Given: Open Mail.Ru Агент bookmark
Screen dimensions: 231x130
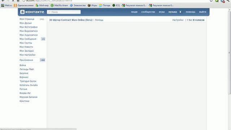Looking at the screenshot, I should tap(59, 5).
